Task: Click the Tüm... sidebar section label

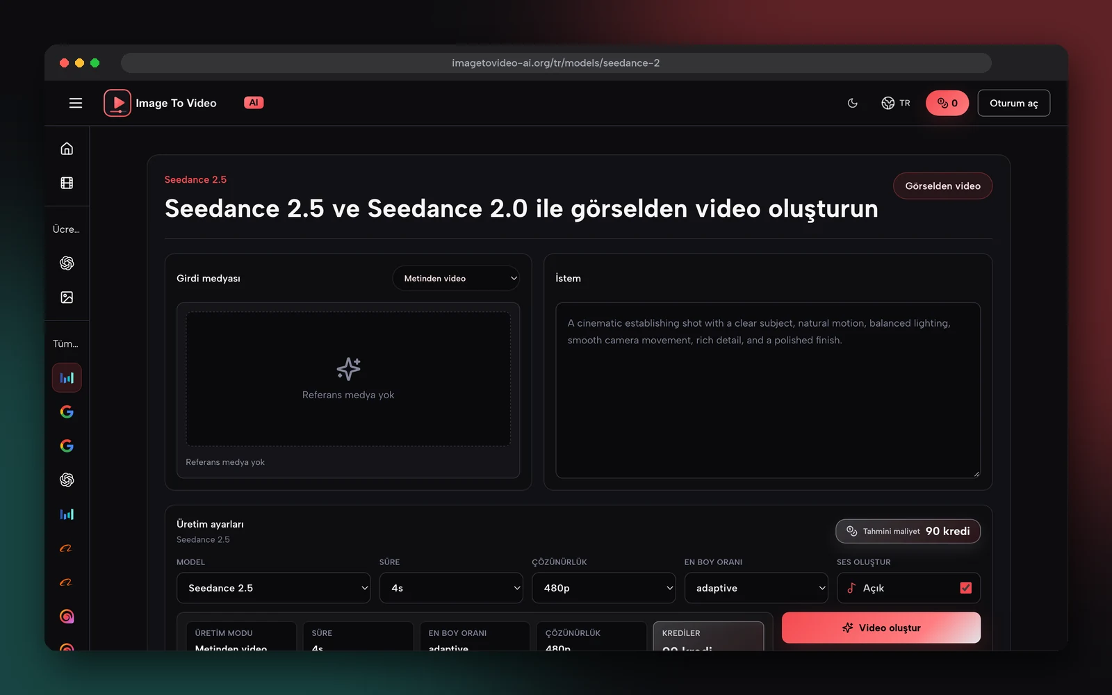Action: 65,344
